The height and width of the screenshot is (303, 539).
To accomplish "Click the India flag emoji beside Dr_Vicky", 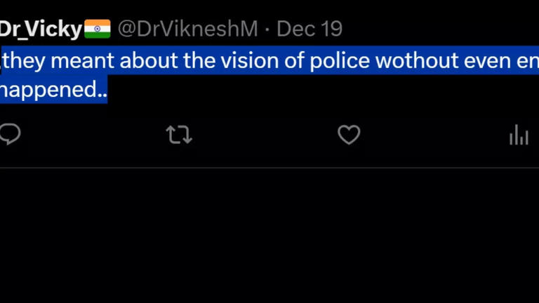I will 97,29.
